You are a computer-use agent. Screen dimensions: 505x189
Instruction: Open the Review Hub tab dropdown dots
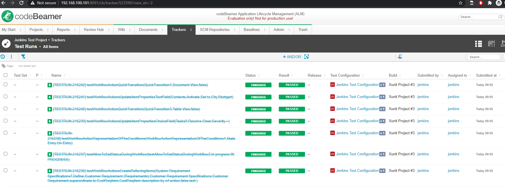point(109,30)
